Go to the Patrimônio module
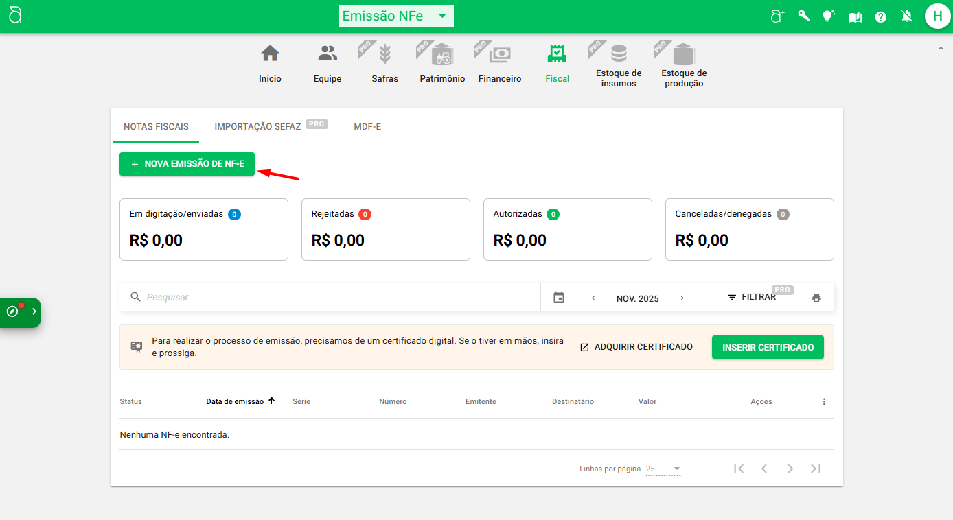 tap(442, 63)
